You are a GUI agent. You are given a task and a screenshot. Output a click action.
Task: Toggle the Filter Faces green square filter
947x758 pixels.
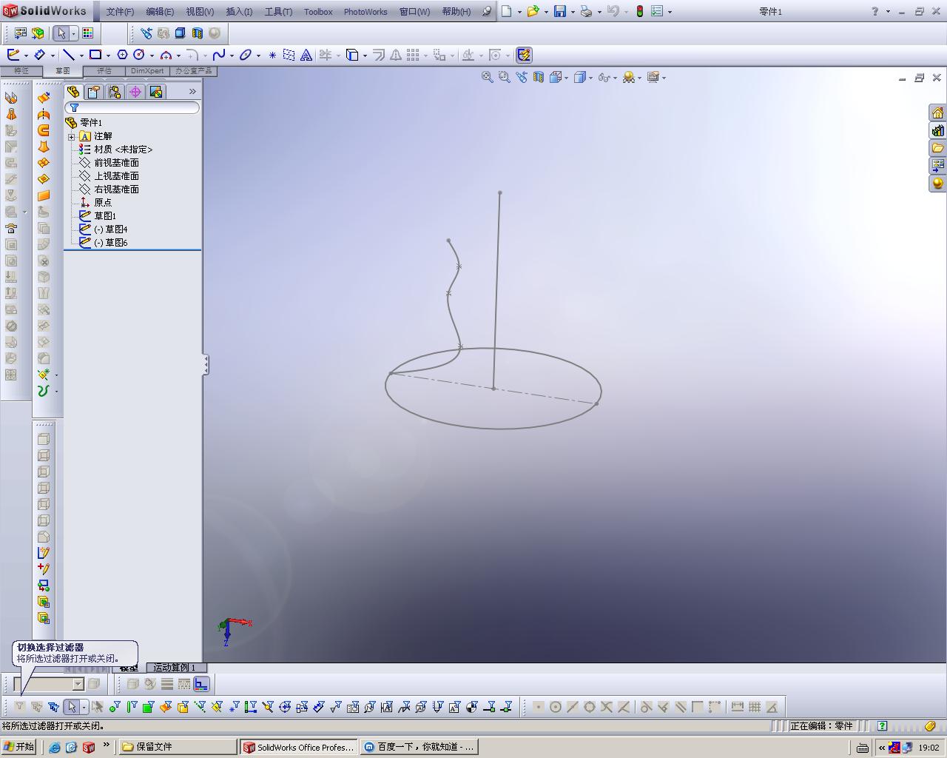point(148,707)
